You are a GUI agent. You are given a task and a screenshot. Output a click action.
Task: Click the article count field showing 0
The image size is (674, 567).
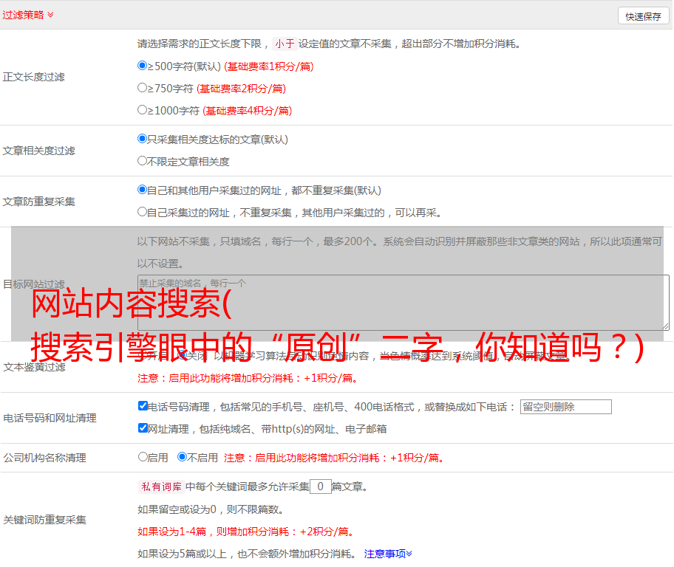pyautogui.click(x=320, y=487)
